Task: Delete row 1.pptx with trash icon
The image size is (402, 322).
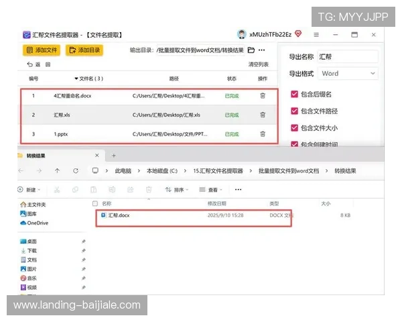Action: tap(263, 134)
